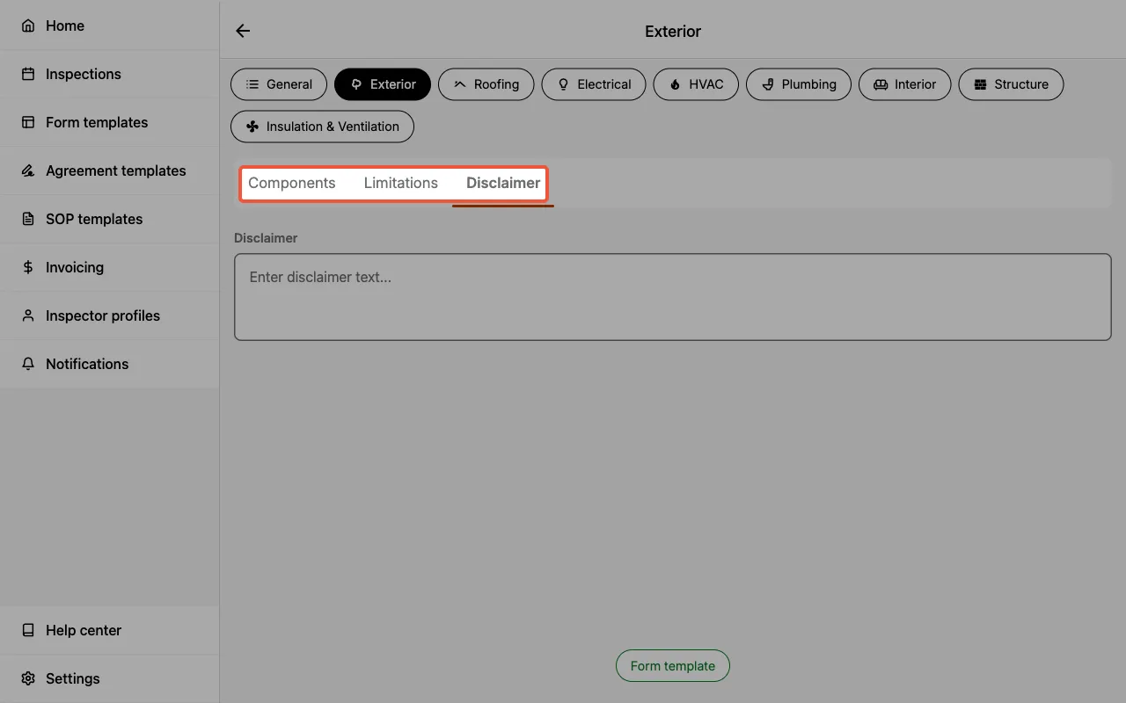This screenshot has height=703, width=1126.
Task: Select the SOP templates icon
Action: coord(26,219)
